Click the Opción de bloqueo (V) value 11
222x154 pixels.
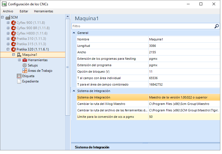(x=184, y=72)
